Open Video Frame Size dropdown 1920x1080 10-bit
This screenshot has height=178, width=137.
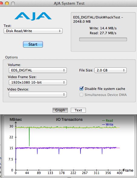click(38, 82)
